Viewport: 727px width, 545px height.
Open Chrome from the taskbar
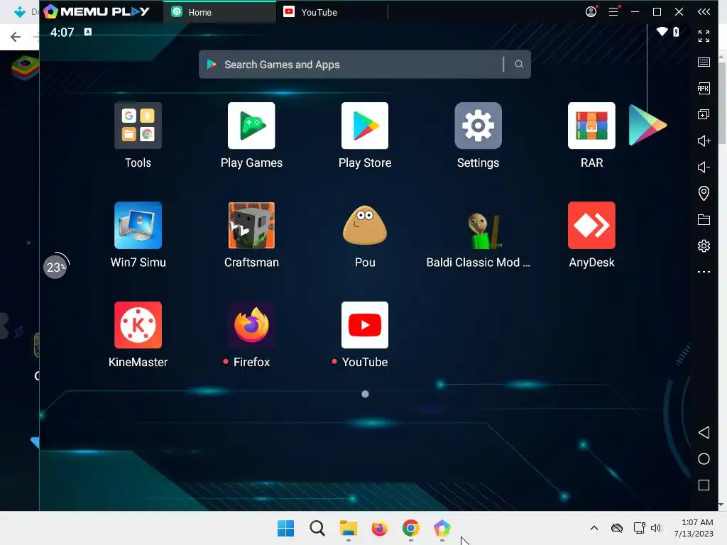click(411, 528)
